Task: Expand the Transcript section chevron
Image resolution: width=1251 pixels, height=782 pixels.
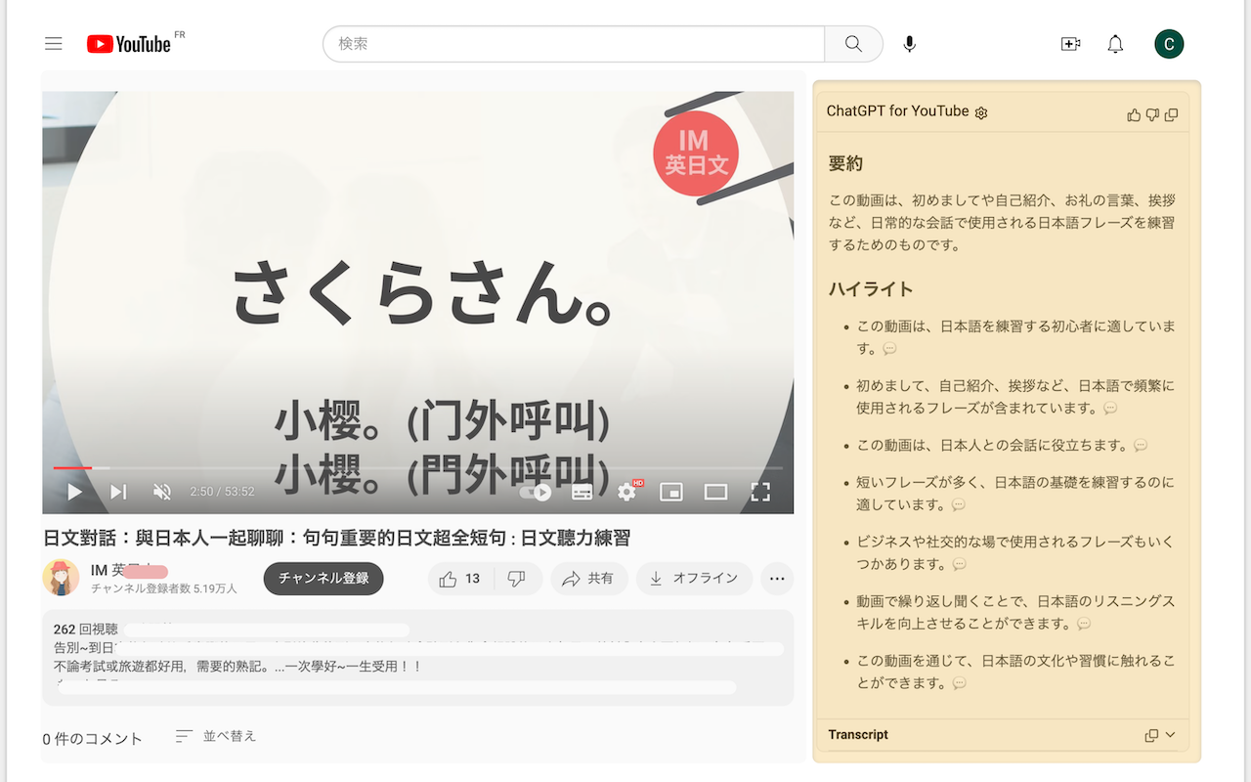Action: [x=1170, y=735]
